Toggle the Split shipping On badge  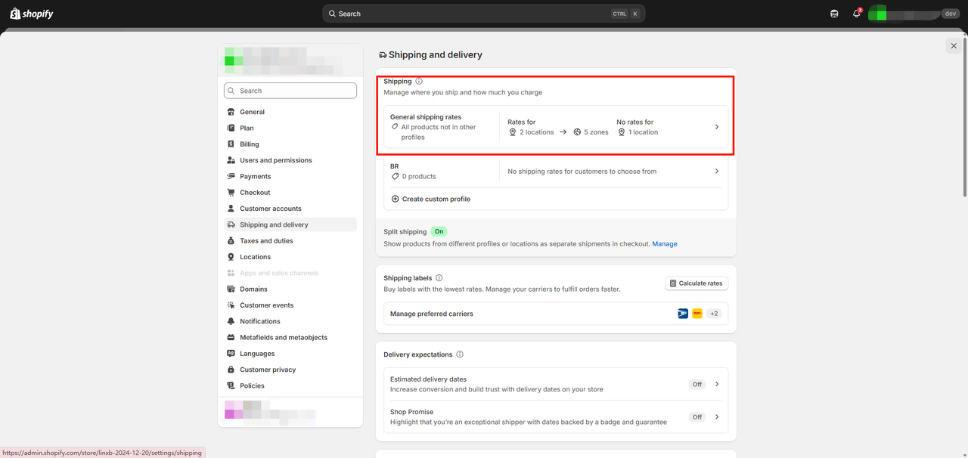(439, 231)
